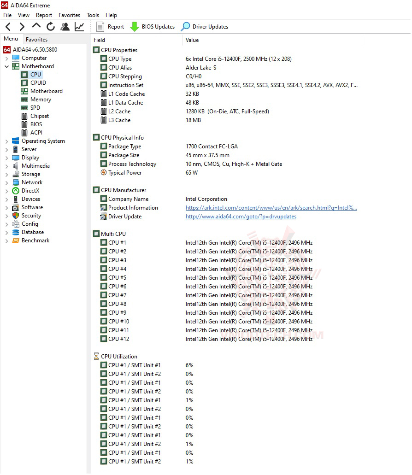Screen dimensions: 412x475
Task: Select CPUID in the Motherboard tree
Action: click(38, 83)
